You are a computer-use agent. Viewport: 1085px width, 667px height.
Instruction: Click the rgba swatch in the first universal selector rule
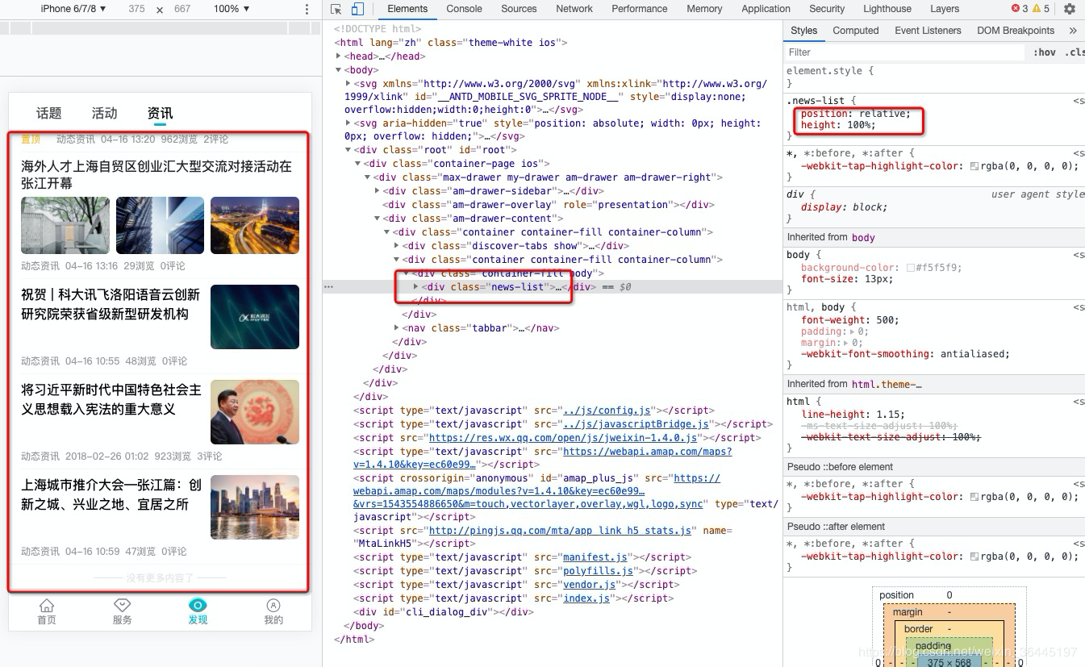974,166
